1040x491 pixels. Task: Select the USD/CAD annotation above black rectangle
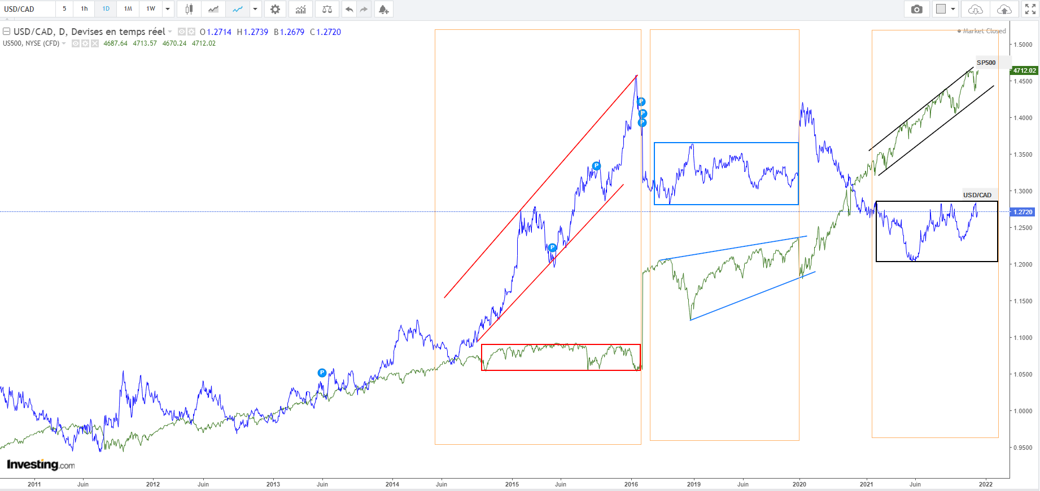pos(977,195)
